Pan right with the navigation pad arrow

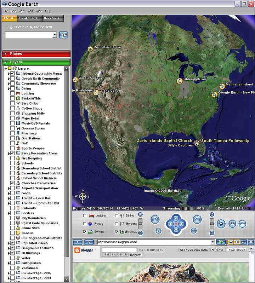(x=181, y=224)
